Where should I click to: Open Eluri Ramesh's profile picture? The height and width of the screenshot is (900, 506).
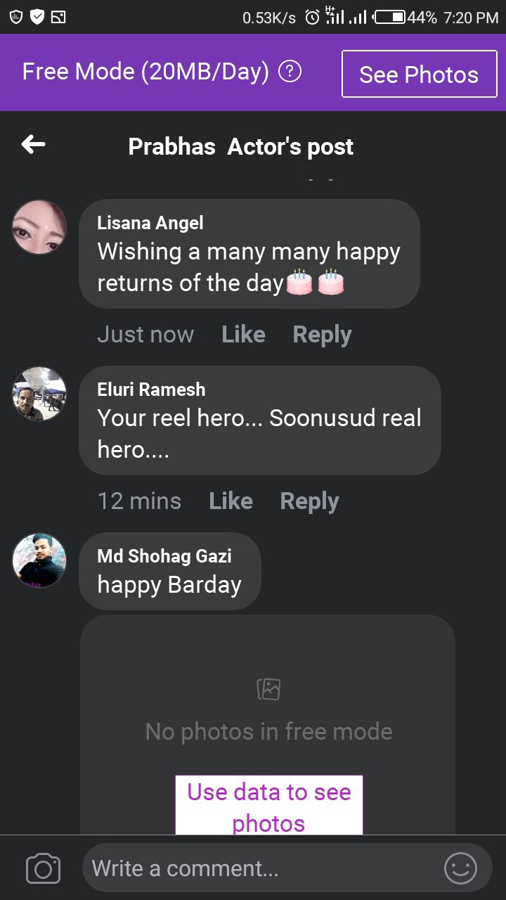(x=39, y=394)
